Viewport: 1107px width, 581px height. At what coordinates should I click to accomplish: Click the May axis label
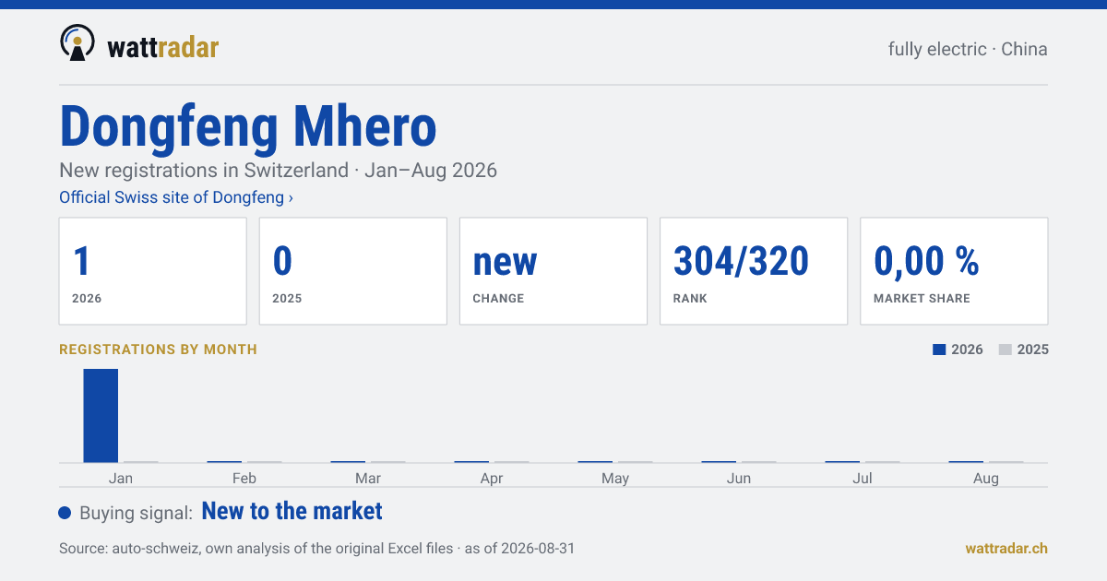point(615,478)
